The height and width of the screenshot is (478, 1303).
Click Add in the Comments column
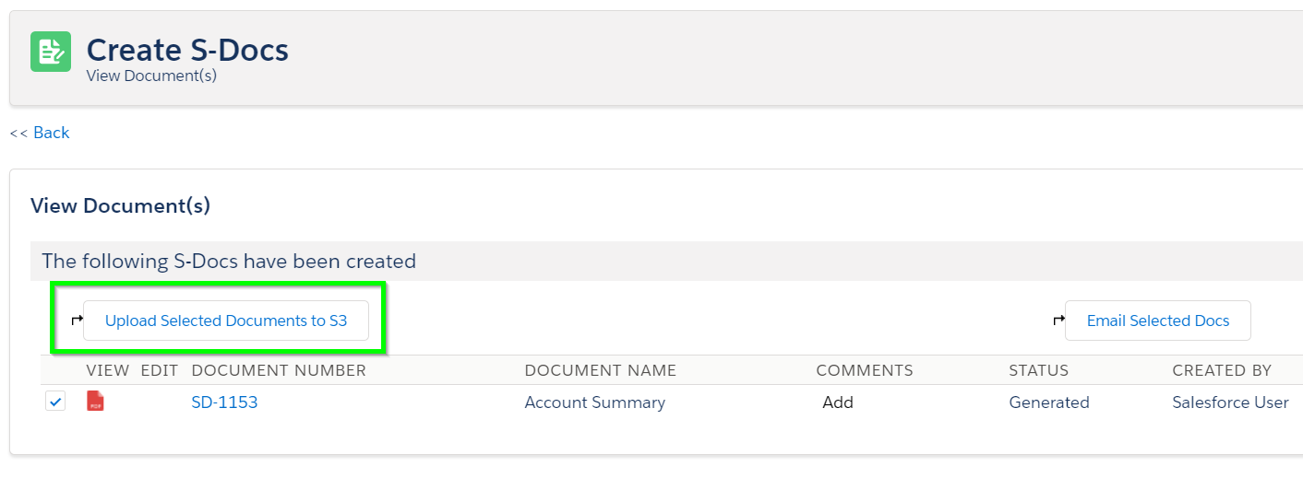pyautogui.click(x=838, y=402)
